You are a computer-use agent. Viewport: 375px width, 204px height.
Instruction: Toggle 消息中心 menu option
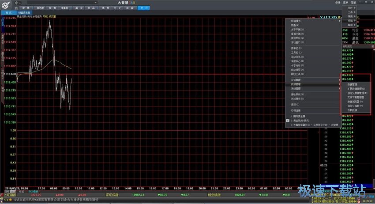(313, 61)
